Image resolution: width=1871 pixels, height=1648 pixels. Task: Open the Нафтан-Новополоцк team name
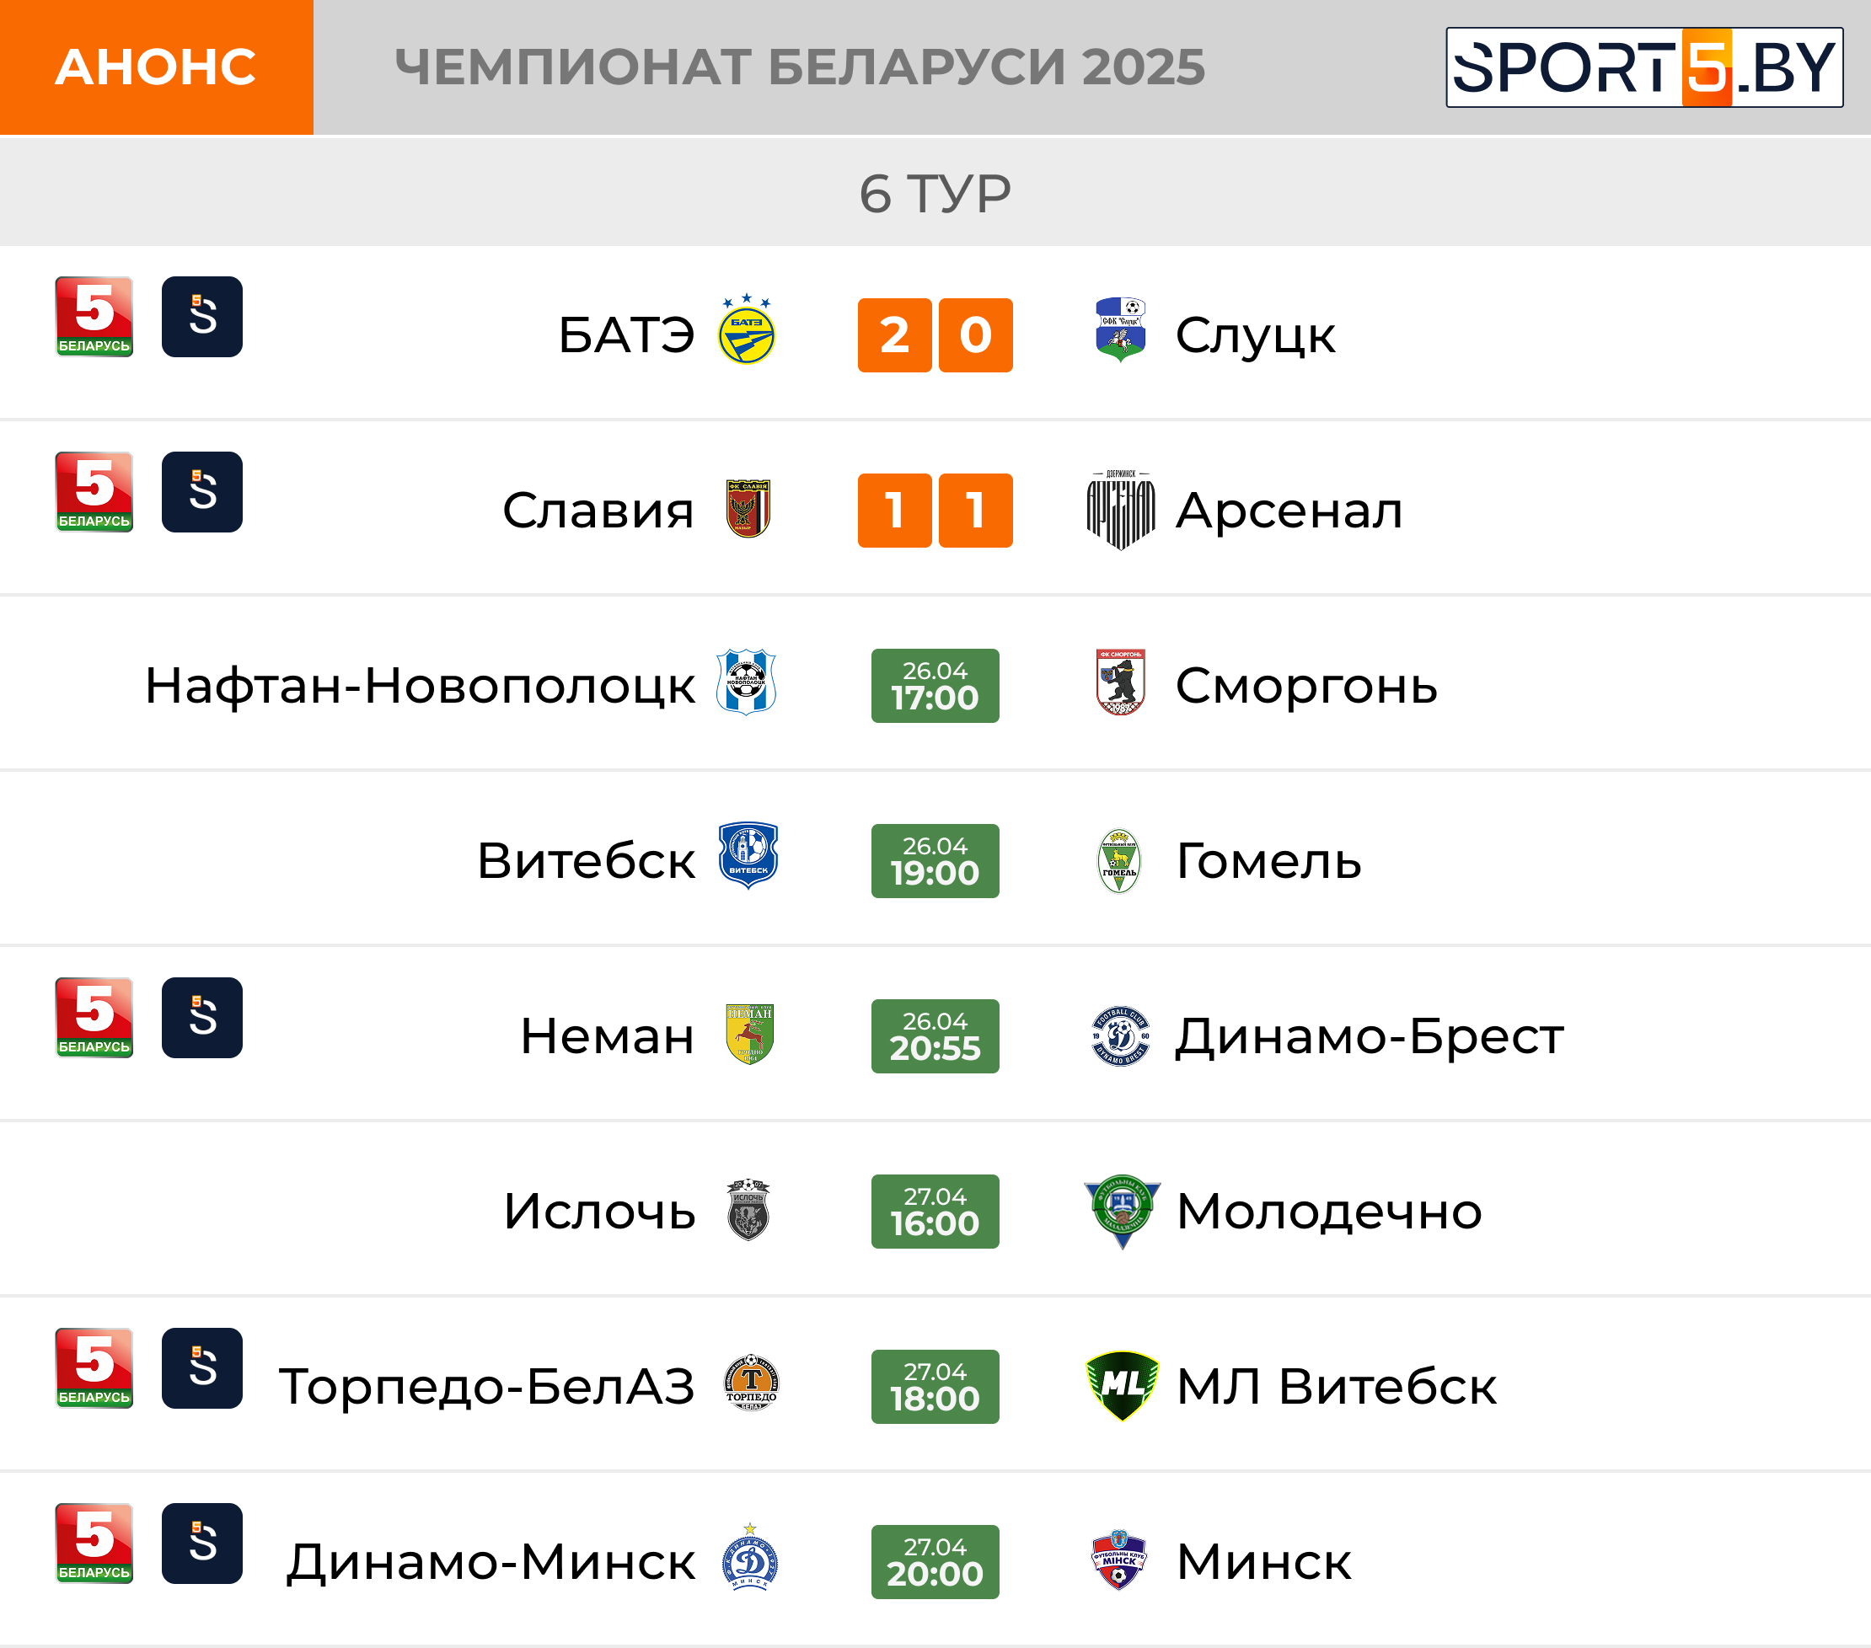(421, 685)
